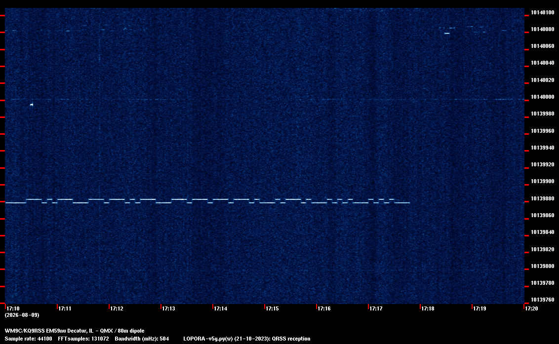Click the 17:15 time label
Viewport: 559px width, 344px height.
pos(272,308)
